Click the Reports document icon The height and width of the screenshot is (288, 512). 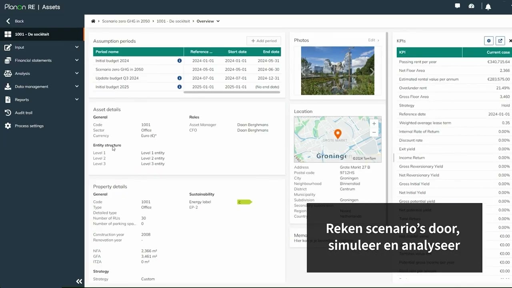8,100
